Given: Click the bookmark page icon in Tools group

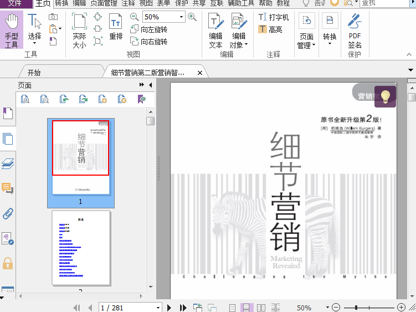Looking at the screenshot, I should point(53,41).
